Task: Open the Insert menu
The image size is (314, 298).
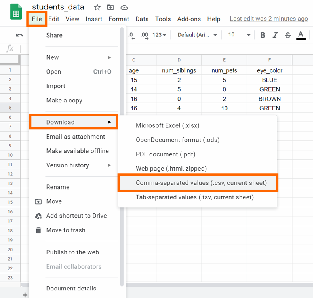Action: [94, 19]
